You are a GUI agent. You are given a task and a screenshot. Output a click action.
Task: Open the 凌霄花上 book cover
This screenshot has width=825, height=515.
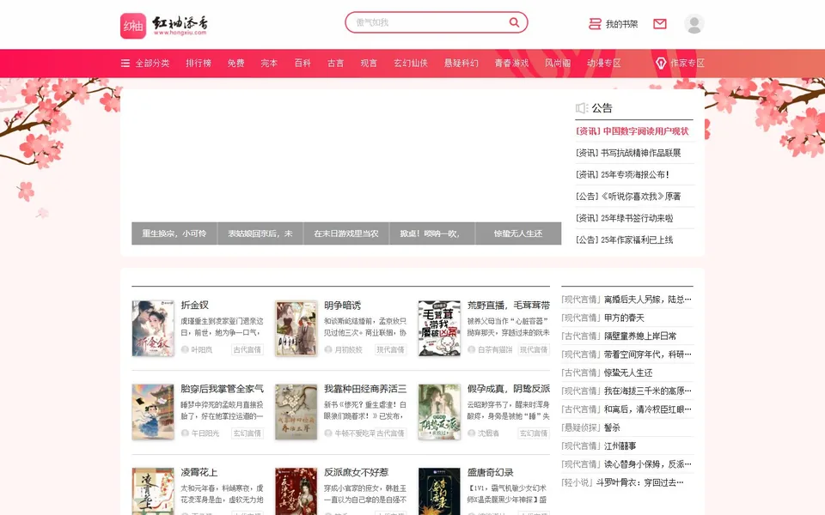[153, 491]
